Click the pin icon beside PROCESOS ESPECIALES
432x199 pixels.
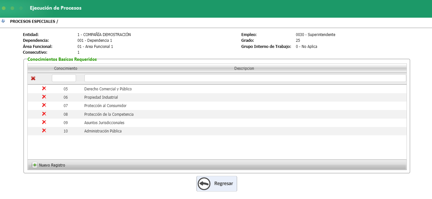point(3,21)
